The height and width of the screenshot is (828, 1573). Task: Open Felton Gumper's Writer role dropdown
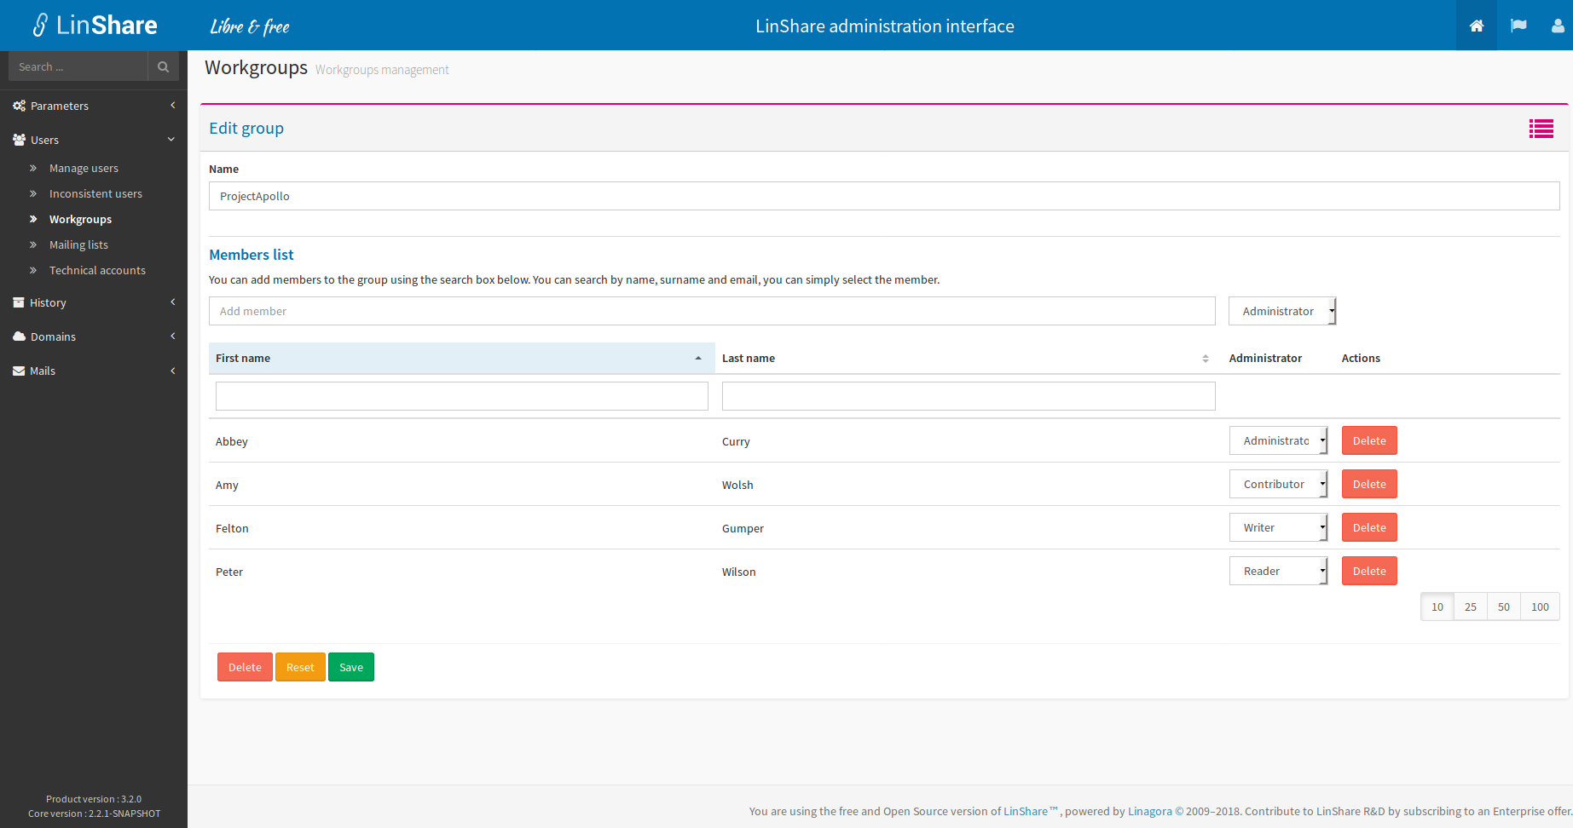pos(1279,527)
